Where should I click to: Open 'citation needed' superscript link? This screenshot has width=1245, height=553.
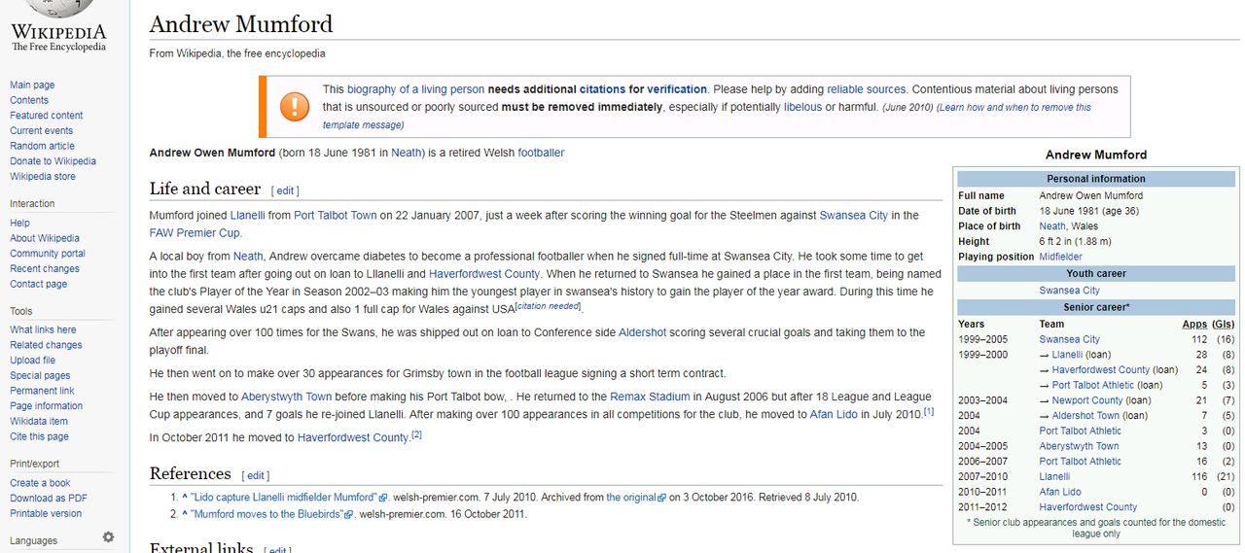[x=548, y=306]
